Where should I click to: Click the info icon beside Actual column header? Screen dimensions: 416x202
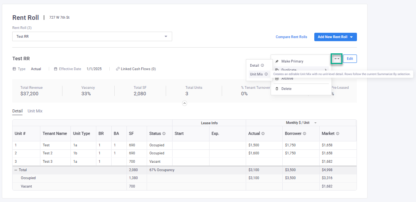tap(263, 133)
